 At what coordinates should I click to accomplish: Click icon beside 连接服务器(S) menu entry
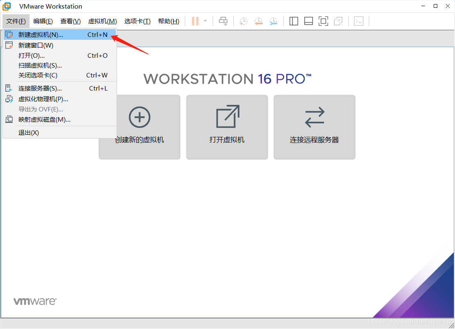[x=9, y=88]
